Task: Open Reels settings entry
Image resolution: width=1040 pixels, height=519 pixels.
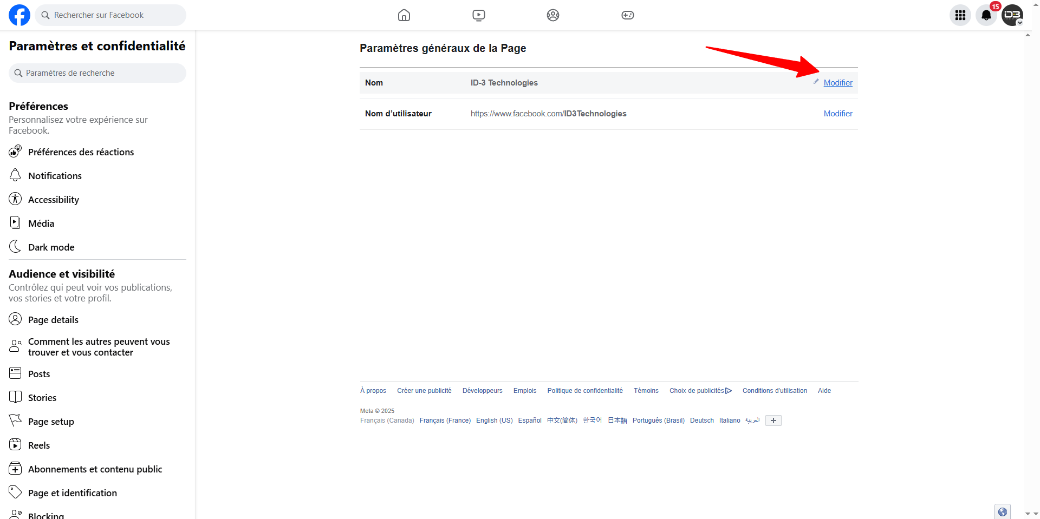Action: coord(97,445)
